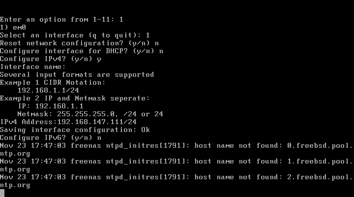Click the 'Several input formats are supported' text

(77, 75)
